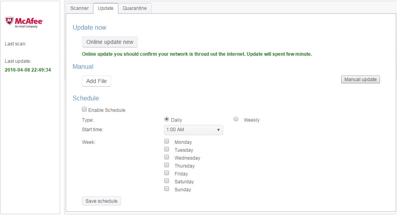Select the Daily radio button

[x=167, y=119]
